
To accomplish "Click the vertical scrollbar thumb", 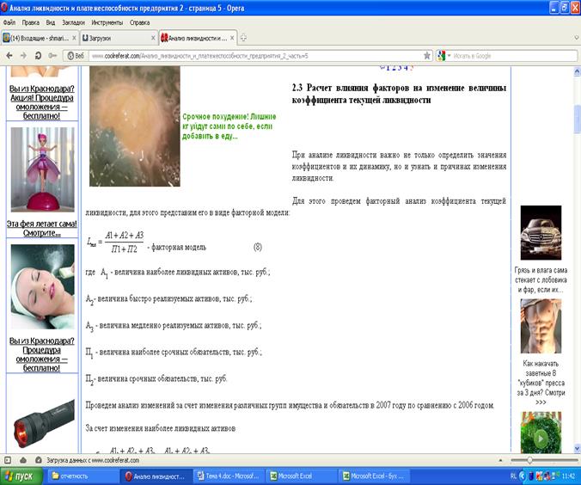I will tap(577, 119).
